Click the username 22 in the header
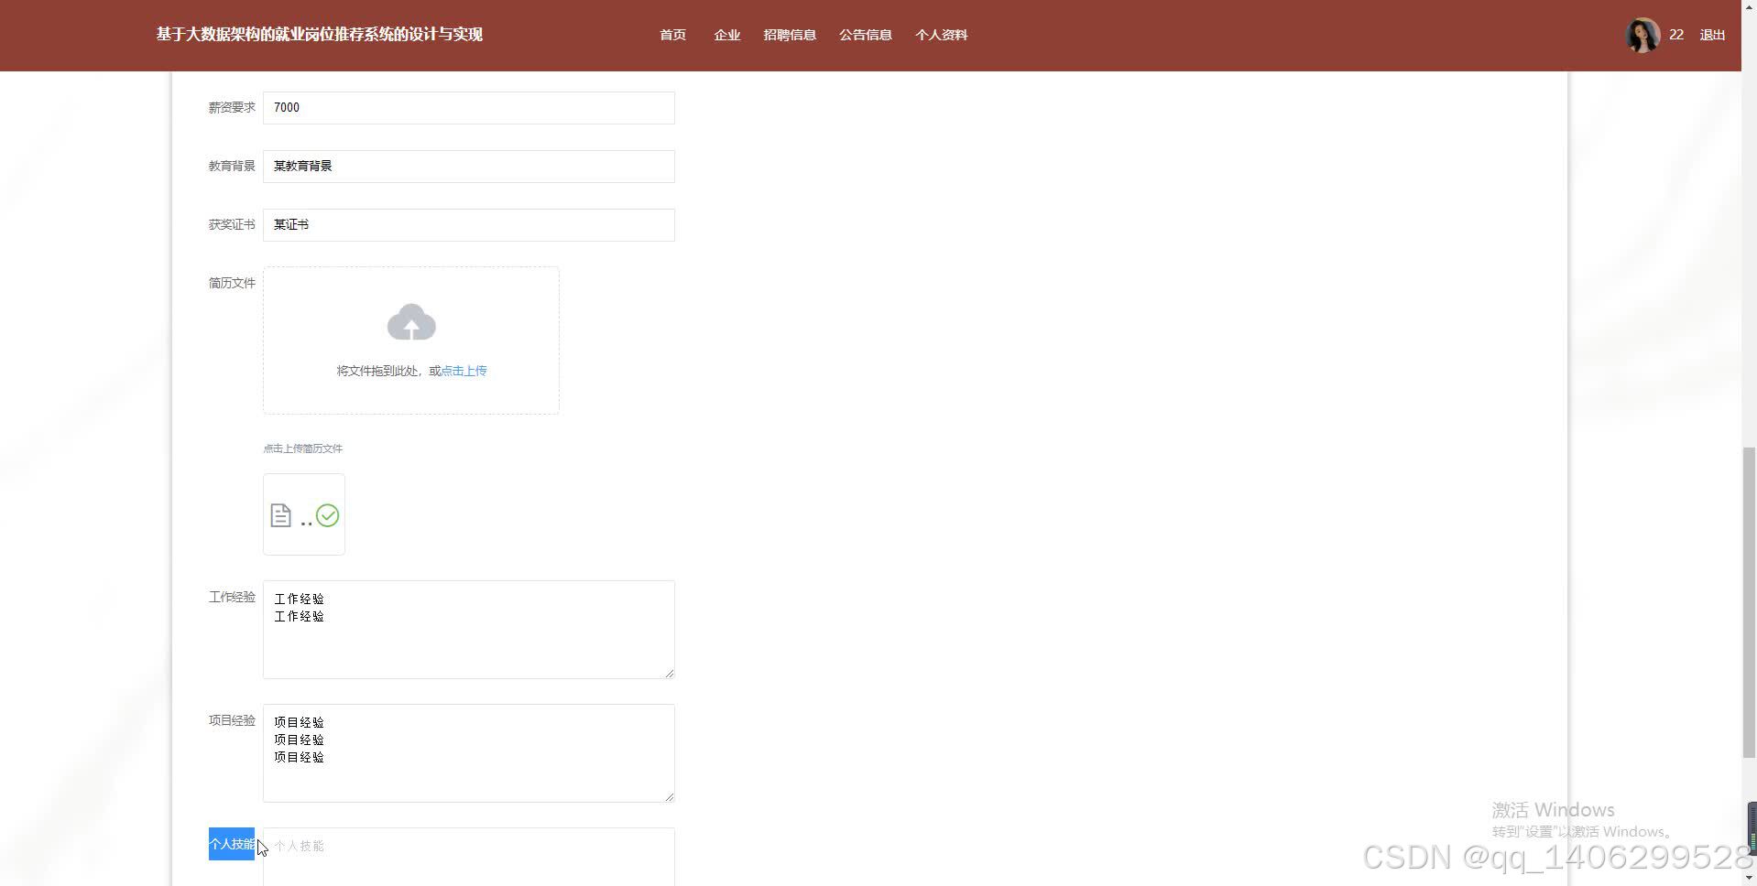Viewport: 1757px width, 886px height. click(1676, 35)
